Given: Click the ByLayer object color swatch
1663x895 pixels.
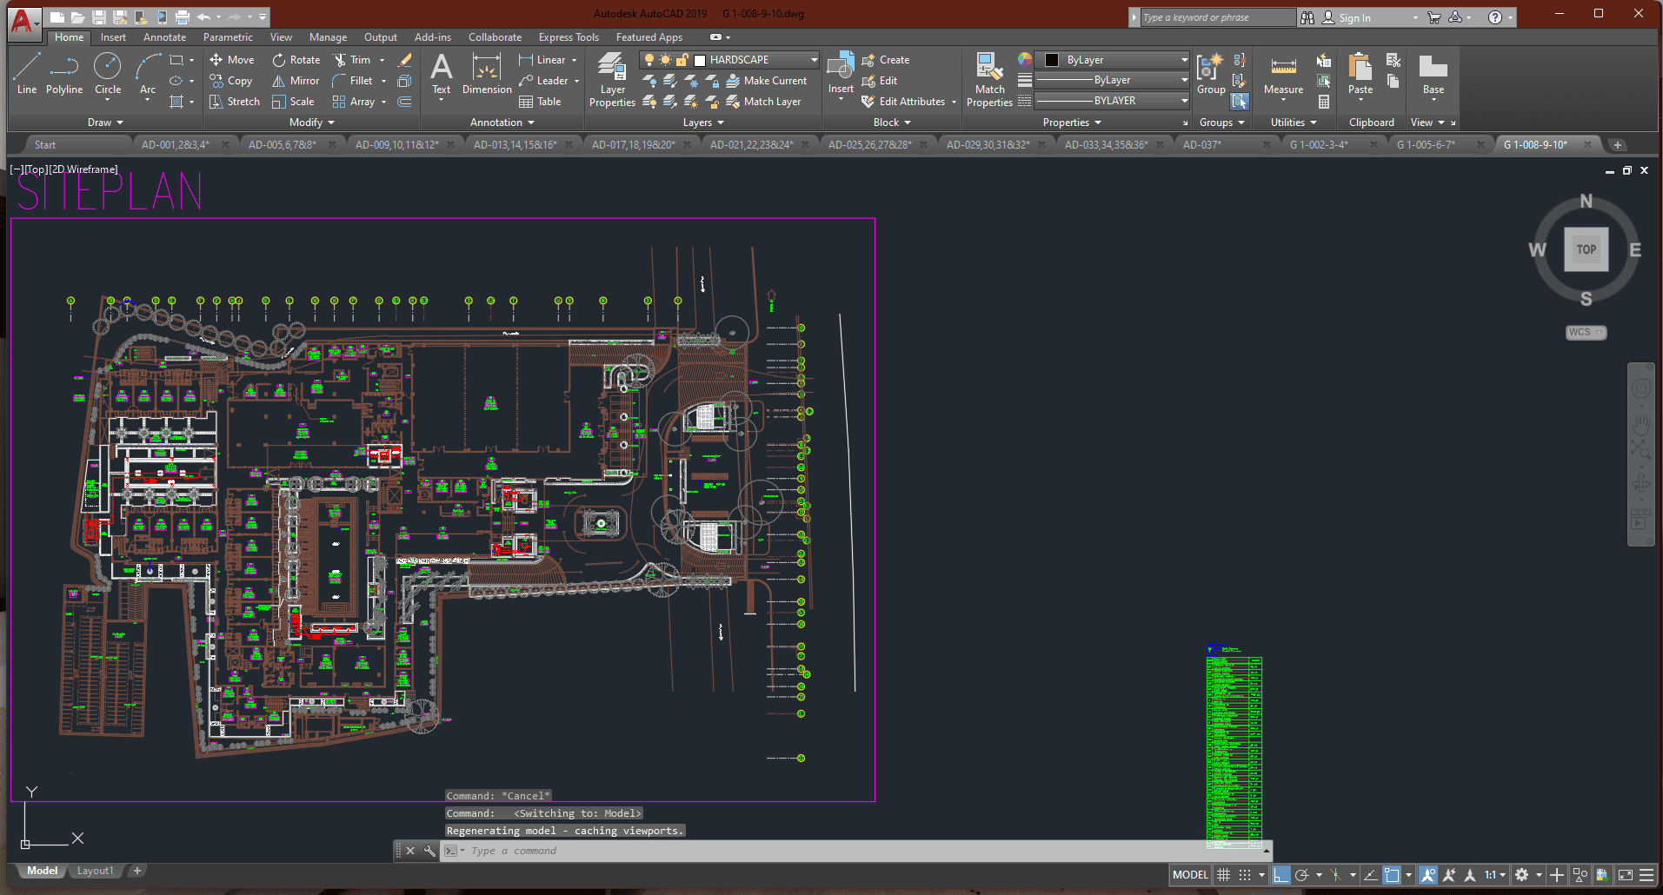Looking at the screenshot, I should [1052, 60].
